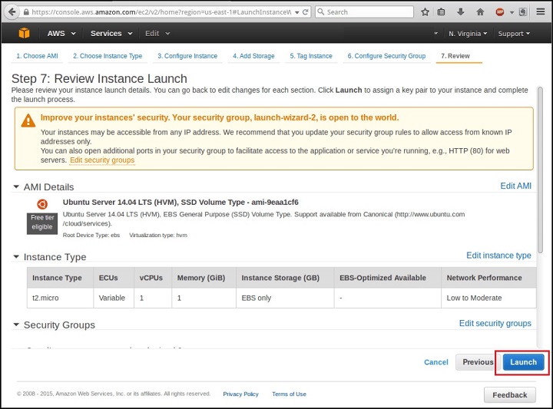Image resolution: width=553 pixels, height=409 pixels.
Task: Go to browser home icon
Action: point(480,12)
